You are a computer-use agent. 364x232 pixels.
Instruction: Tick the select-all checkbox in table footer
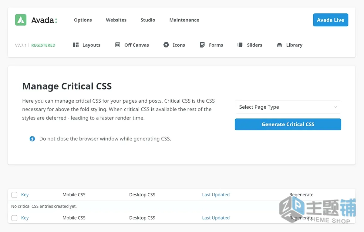tap(14, 218)
